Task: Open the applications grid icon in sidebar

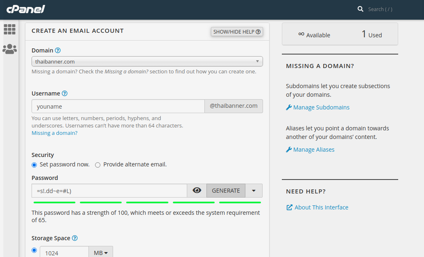Action: pyautogui.click(x=9, y=29)
